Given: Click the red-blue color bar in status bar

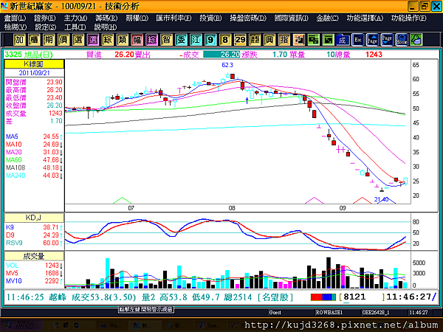Looking at the screenshot, I should tap(323, 297).
